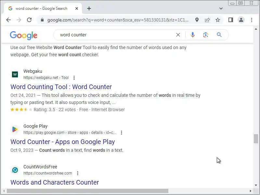Select the word counter Google Search tab
The width and height of the screenshot is (260, 195).
(x=43, y=8)
